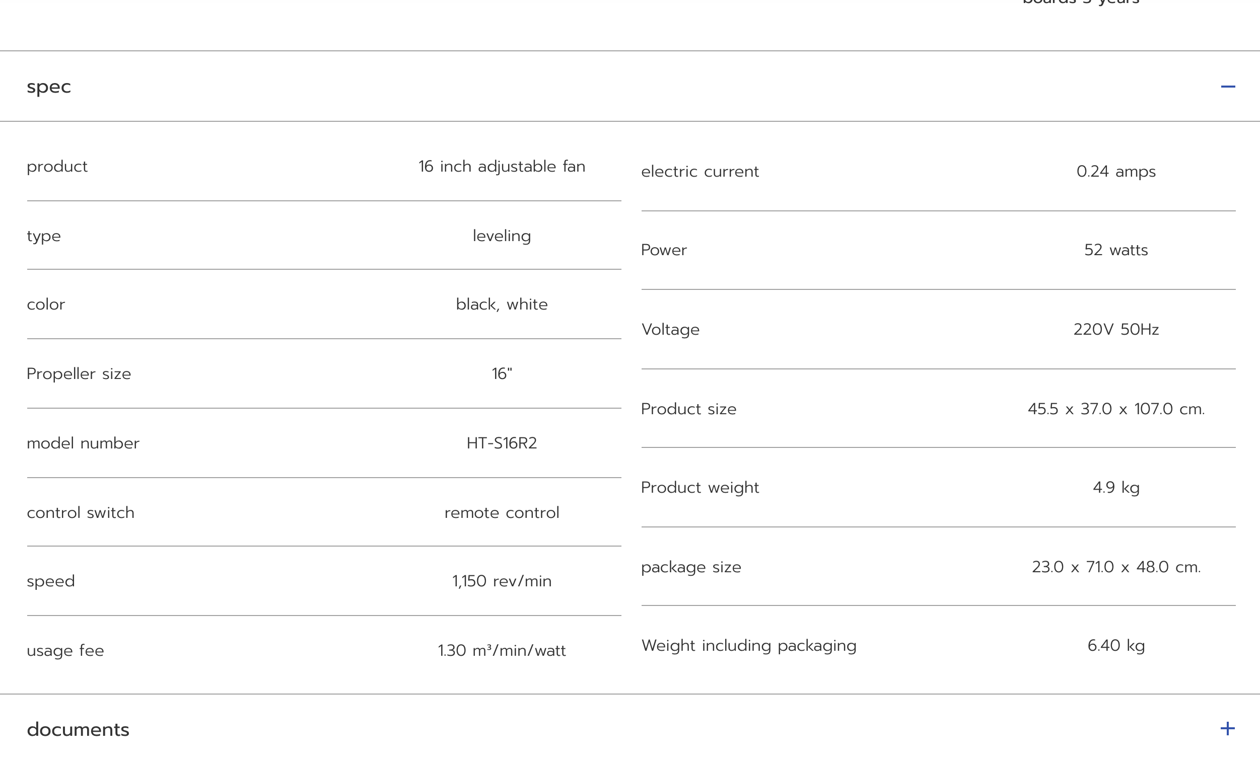Click the control switch remote control value
1260x764 pixels.
pos(502,512)
